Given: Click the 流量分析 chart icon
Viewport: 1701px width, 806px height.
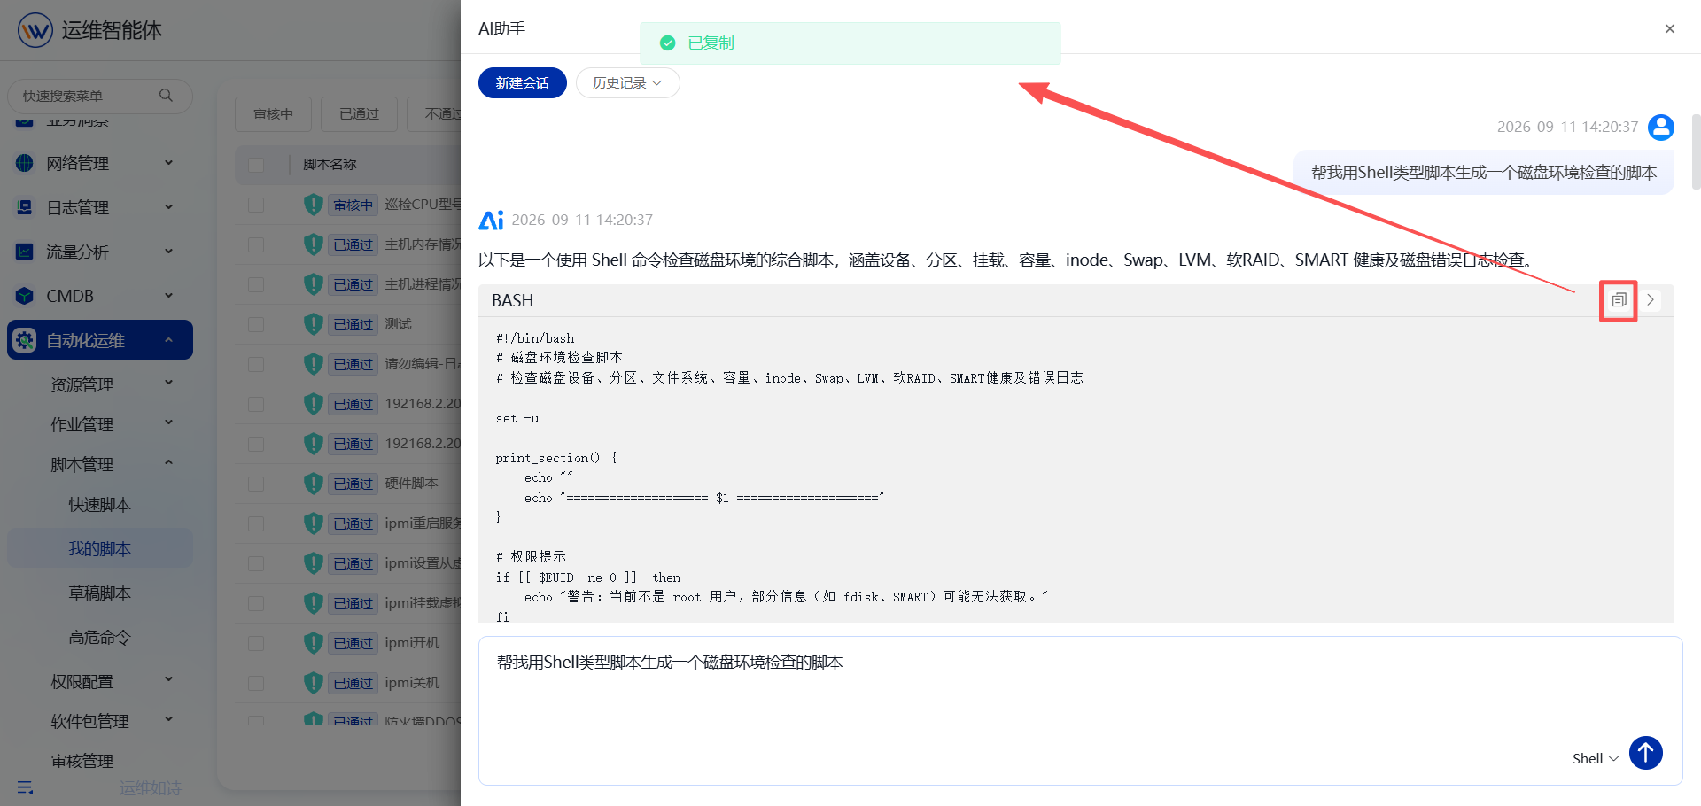Looking at the screenshot, I should point(25,252).
